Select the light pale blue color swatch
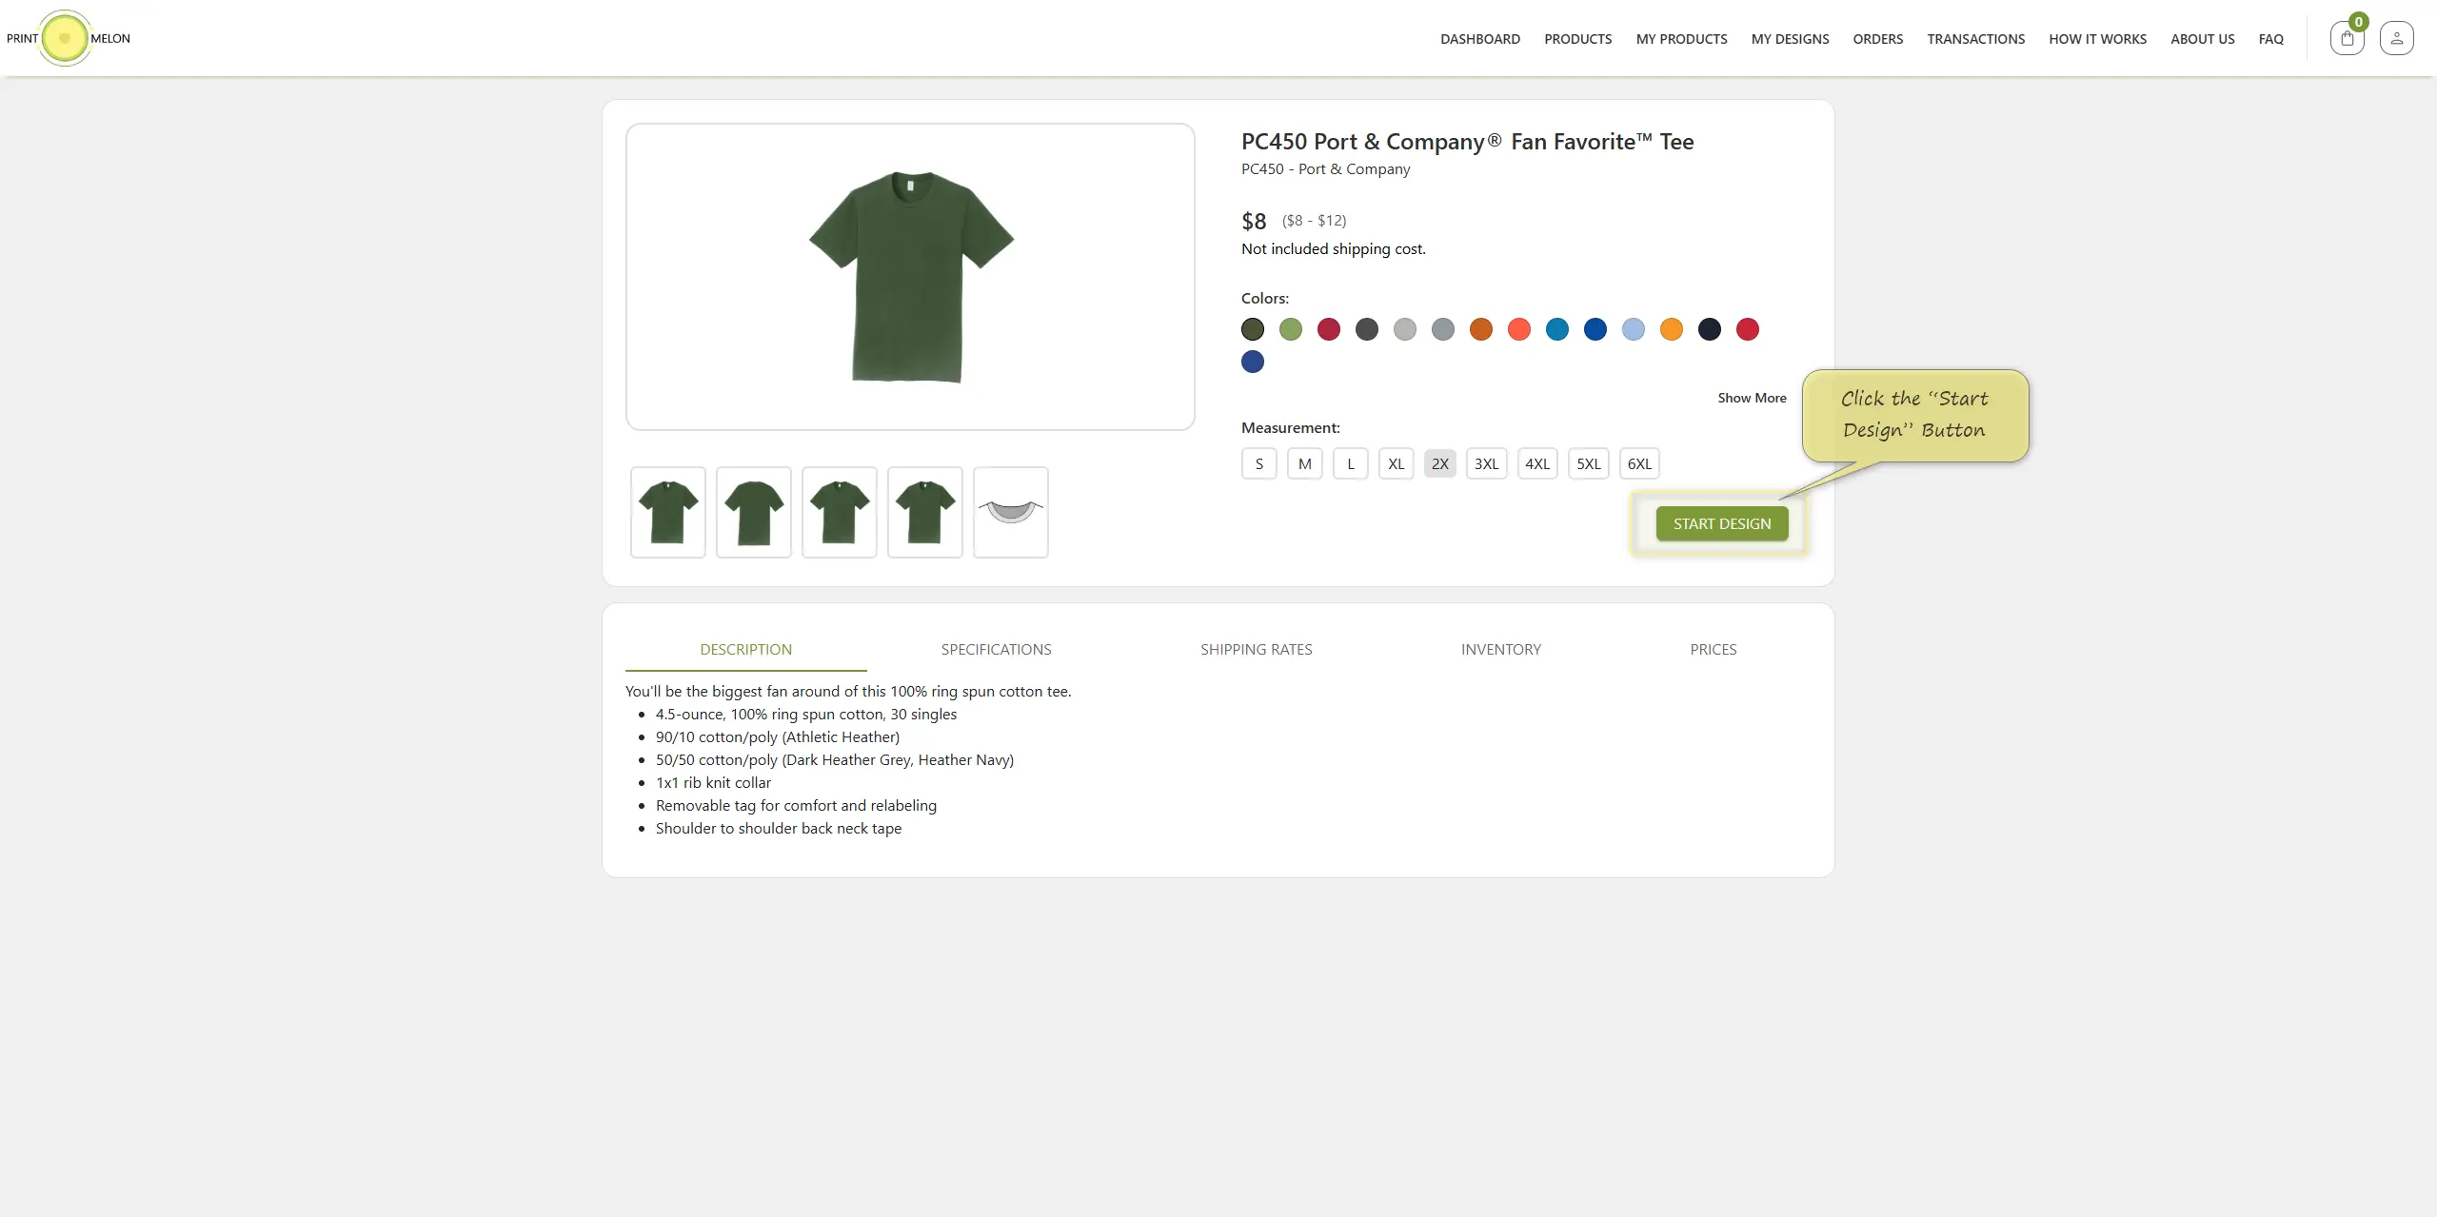This screenshot has width=2437, height=1217. coord(1633,329)
